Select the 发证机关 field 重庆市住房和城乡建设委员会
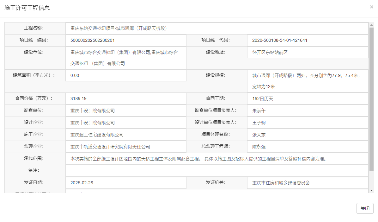 click(x=308, y=183)
